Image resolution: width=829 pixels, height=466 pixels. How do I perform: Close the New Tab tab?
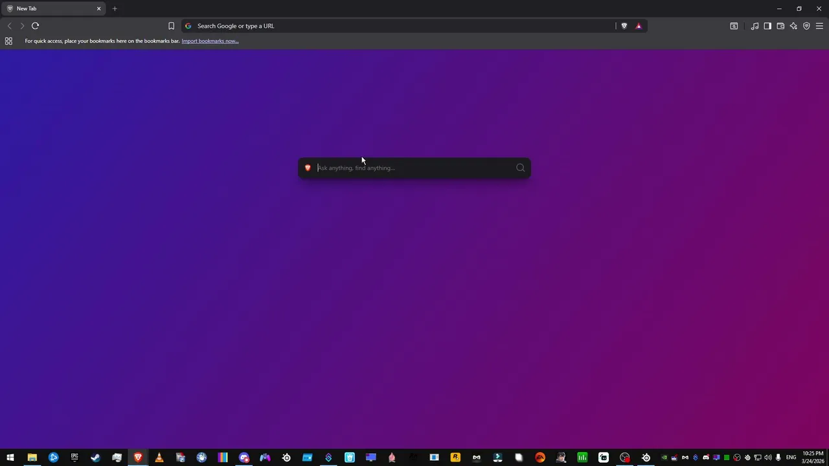point(99,8)
